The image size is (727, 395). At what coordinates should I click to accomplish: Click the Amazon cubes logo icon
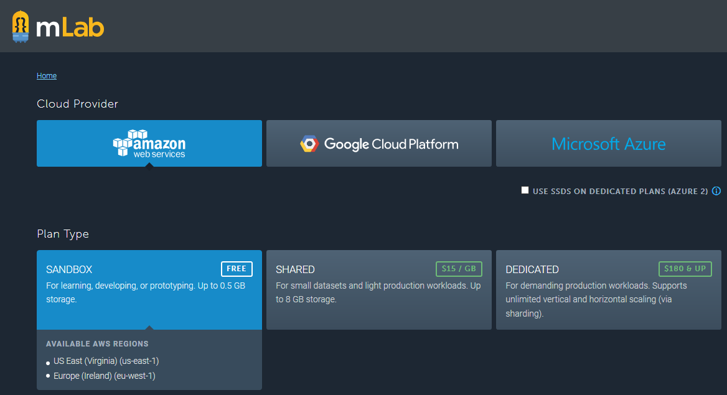pos(129,143)
